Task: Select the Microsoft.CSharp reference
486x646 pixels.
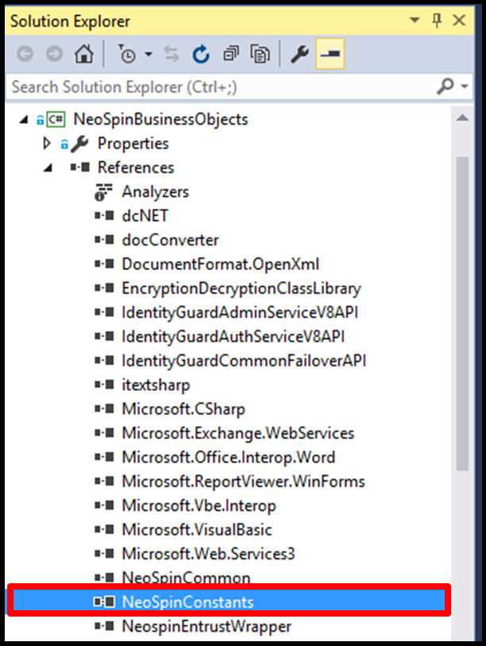Action: 183,409
